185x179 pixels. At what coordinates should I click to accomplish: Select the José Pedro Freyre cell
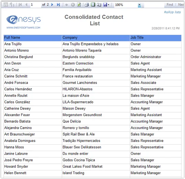coord(33,160)
